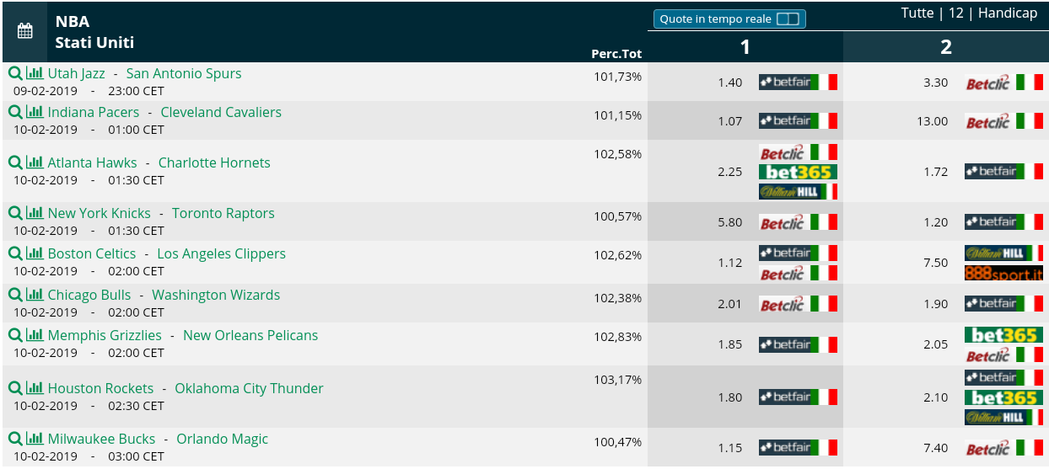Select 13.00 odds for Cleveland Cavaliers

click(x=932, y=121)
